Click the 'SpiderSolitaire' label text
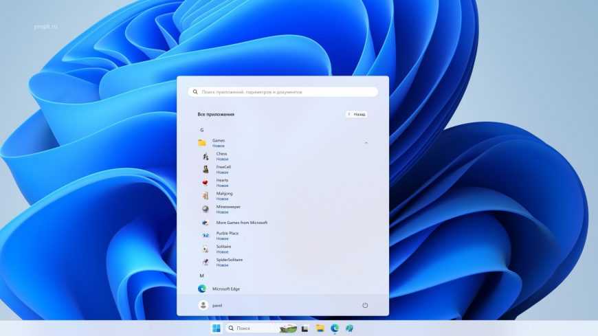 (x=230, y=260)
